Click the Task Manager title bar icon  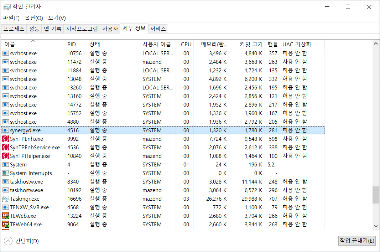pos(7,7)
